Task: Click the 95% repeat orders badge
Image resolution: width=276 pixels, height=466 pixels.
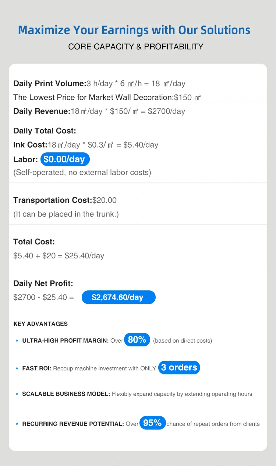Action: tap(152, 423)
